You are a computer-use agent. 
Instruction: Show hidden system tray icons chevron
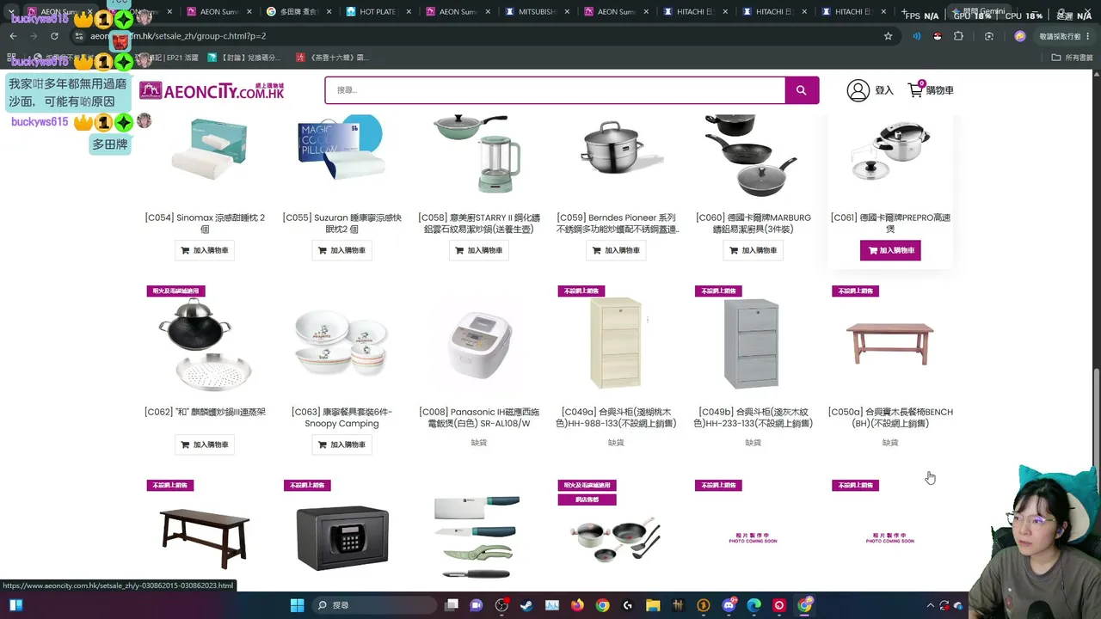point(931,605)
